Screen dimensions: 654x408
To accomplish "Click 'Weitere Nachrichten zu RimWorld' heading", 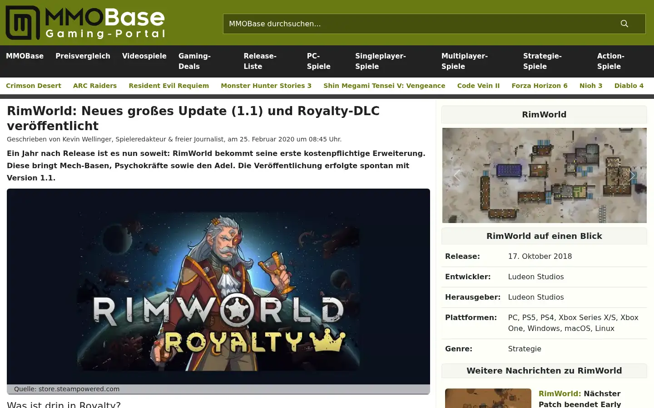I will pos(544,371).
